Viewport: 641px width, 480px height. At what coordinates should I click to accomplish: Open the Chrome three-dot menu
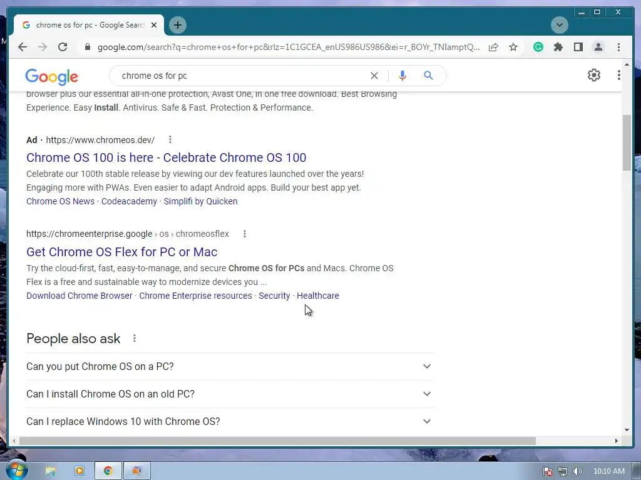(x=618, y=47)
